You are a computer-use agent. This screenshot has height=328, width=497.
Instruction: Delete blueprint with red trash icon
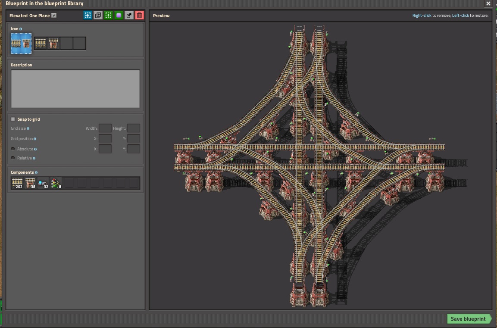[139, 16]
